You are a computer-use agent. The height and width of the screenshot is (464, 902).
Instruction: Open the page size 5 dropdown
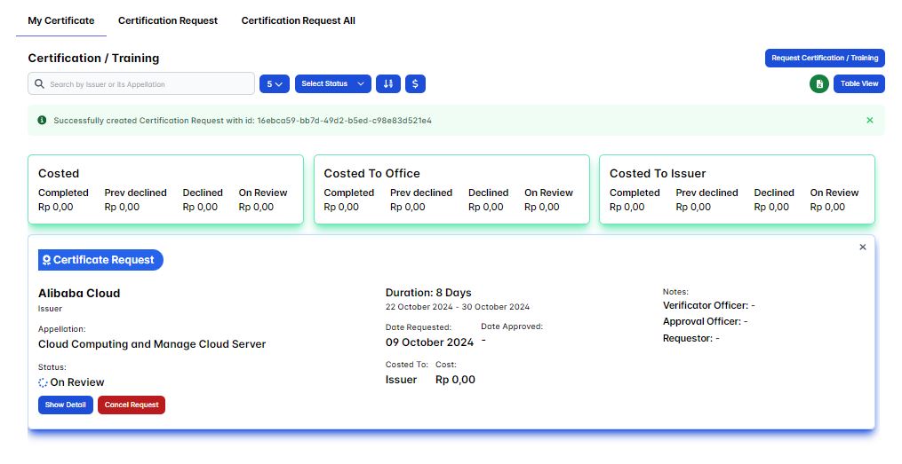pos(274,83)
